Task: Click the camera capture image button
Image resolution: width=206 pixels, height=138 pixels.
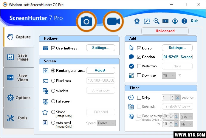Action: point(86,21)
